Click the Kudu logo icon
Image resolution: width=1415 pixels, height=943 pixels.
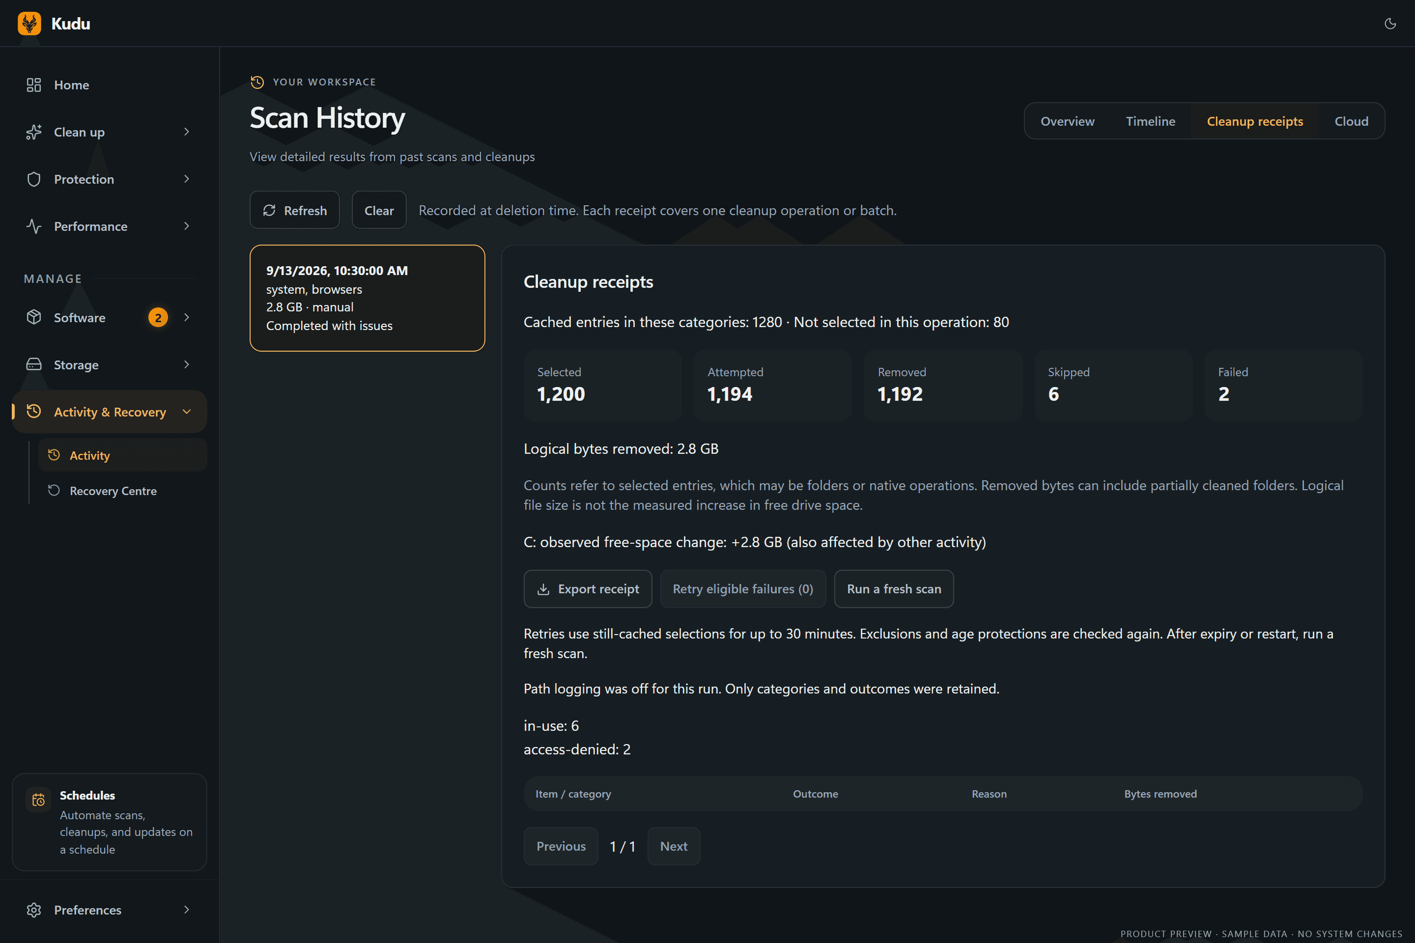[x=29, y=24]
